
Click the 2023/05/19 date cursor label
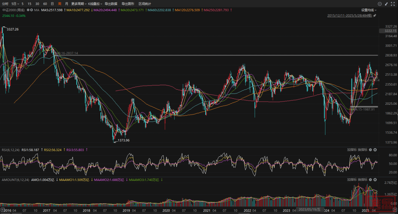coord(310,210)
